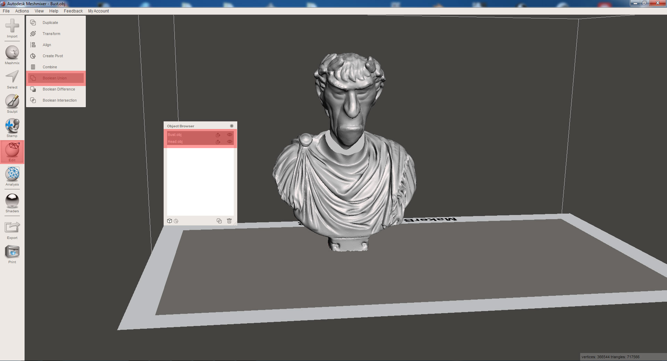Click the edit icon for Head.obj
Screen dimensions: 667x361
pyautogui.click(x=218, y=142)
